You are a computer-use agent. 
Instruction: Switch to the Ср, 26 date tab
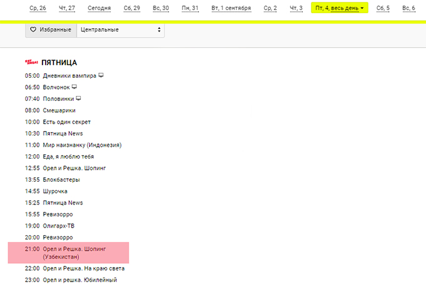tap(38, 8)
